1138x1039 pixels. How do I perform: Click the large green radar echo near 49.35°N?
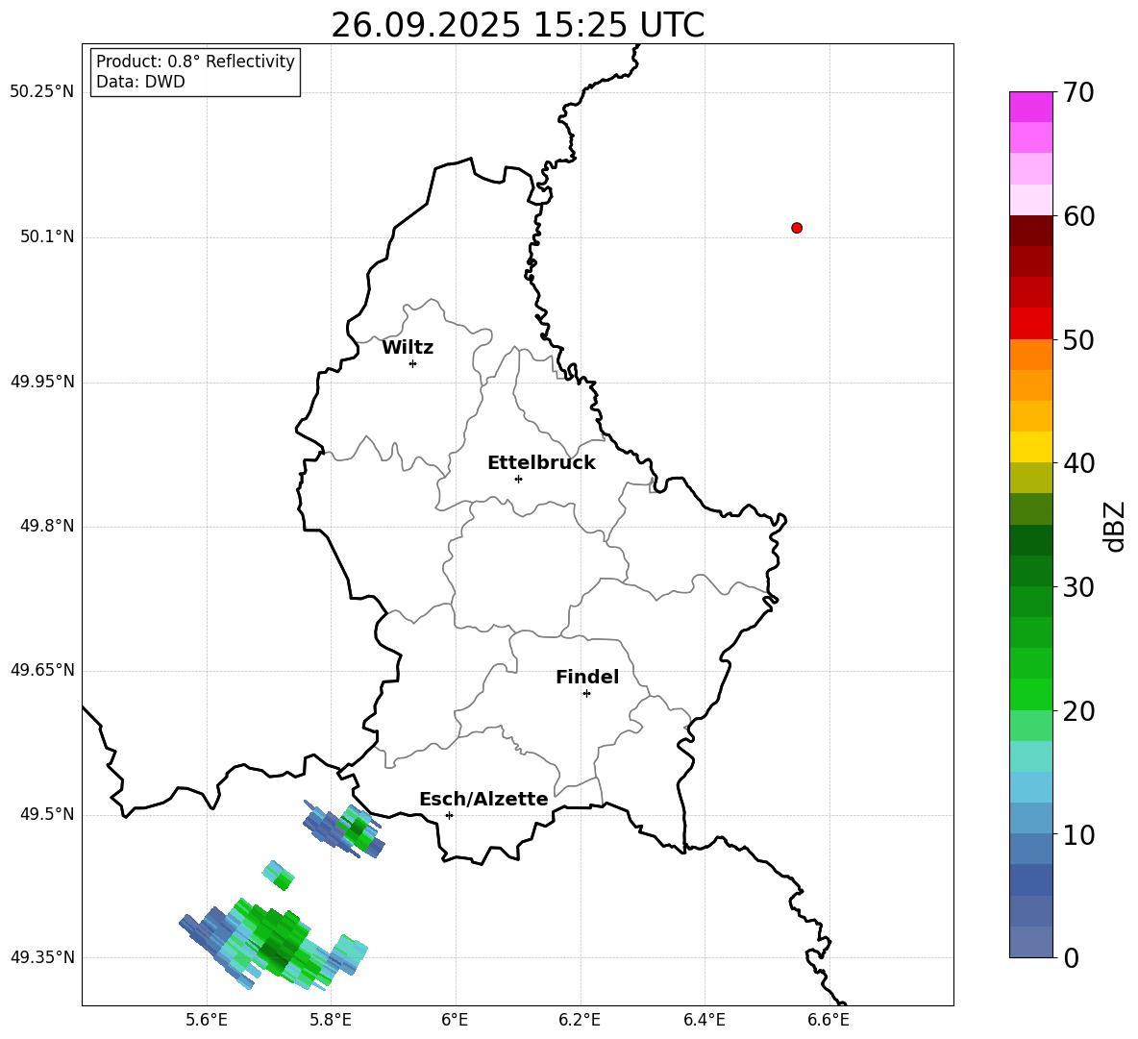pos(274,943)
